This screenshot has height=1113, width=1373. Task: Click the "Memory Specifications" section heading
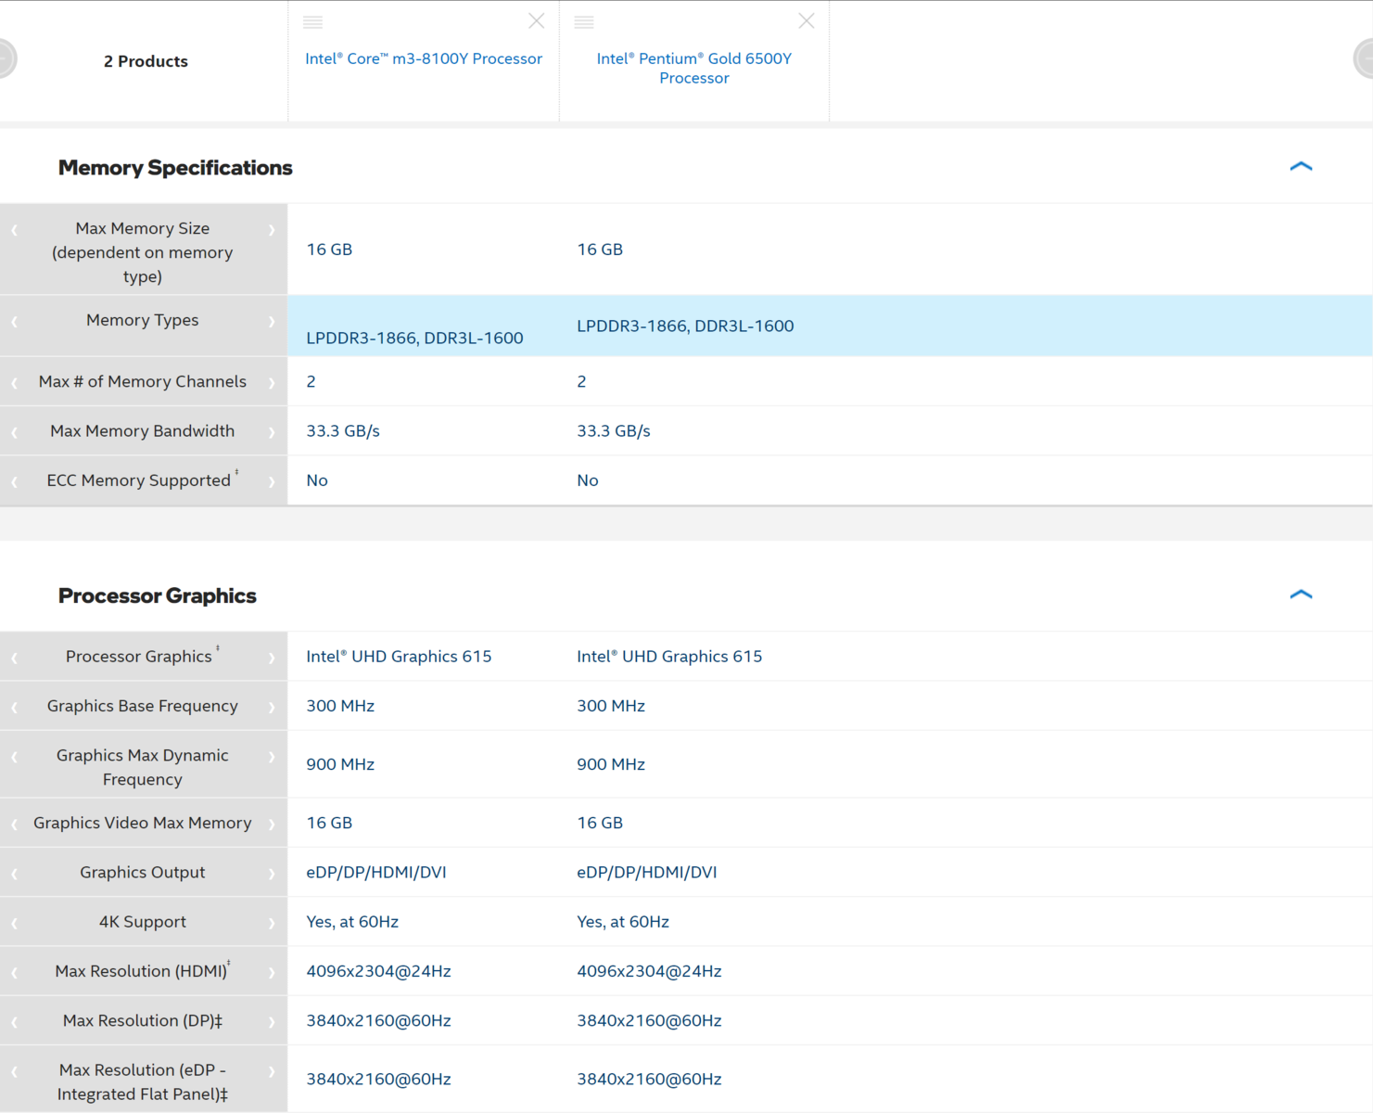175,168
